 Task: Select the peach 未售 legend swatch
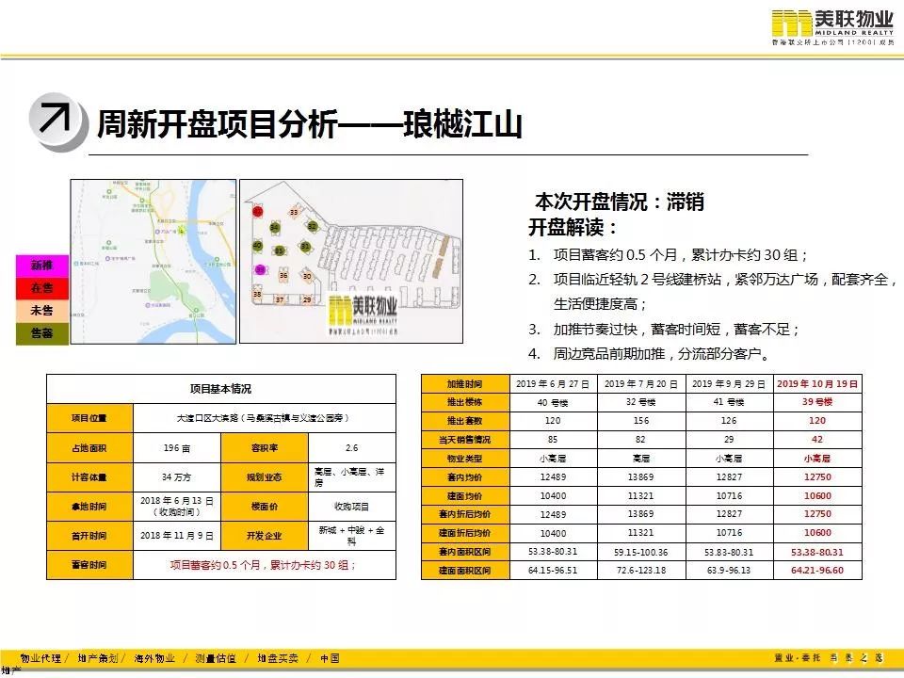click(42, 311)
